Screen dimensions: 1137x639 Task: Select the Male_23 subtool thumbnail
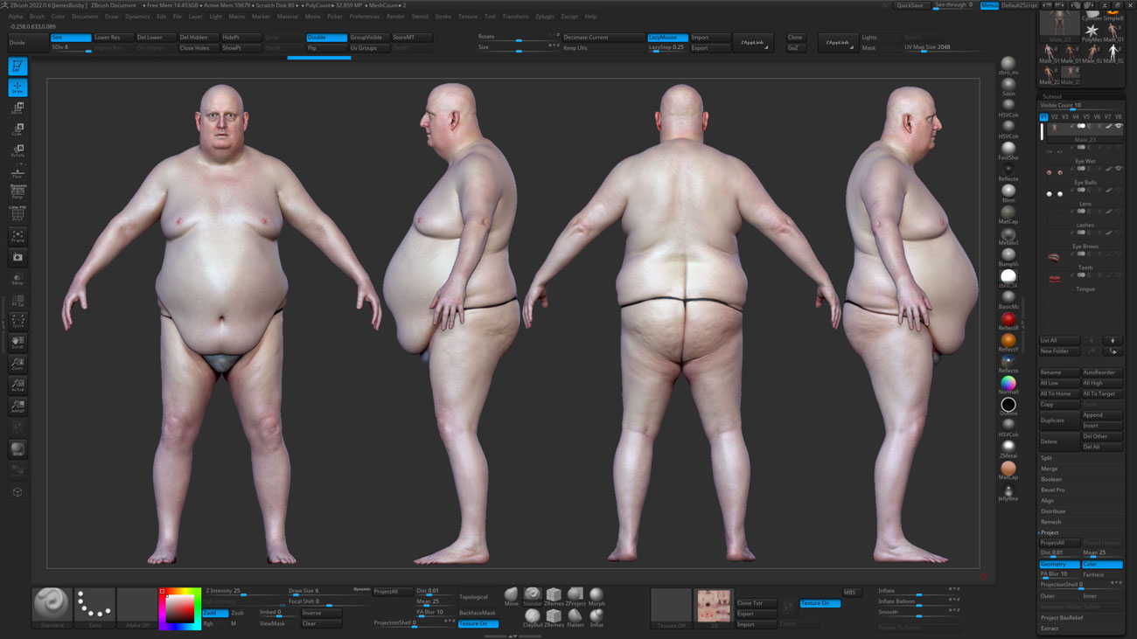(x=1055, y=130)
